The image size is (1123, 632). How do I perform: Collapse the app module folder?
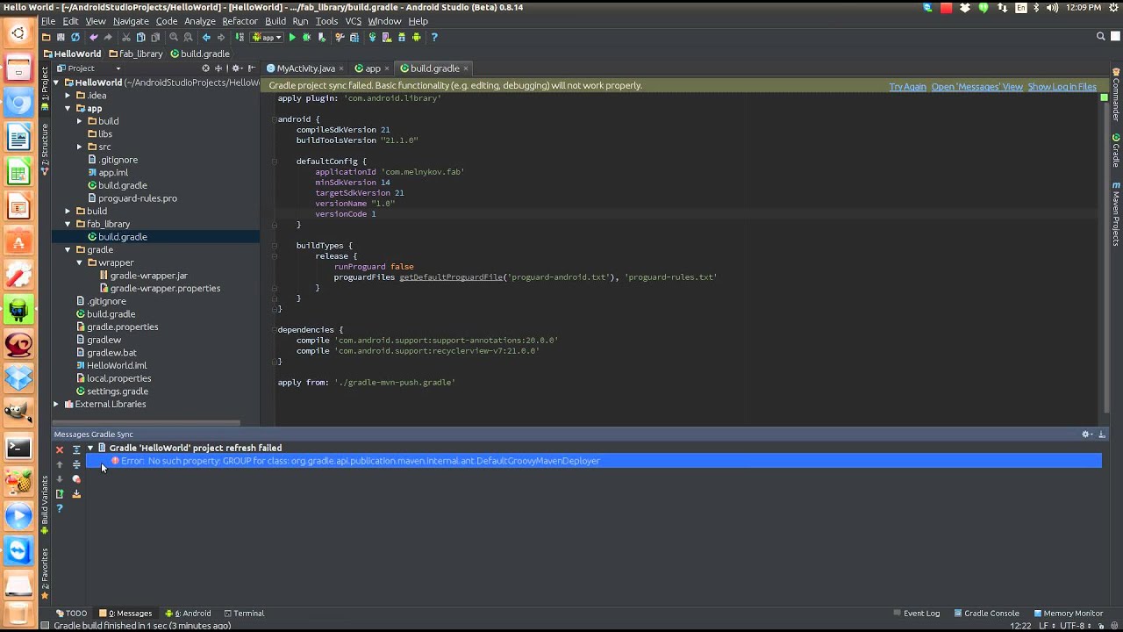pos(68,109)
